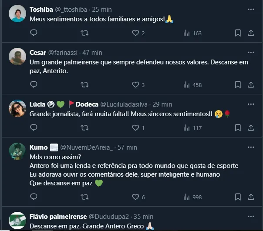
Task: View analytics for Cesar's 458 views
Action: click(x=192, y=85)
